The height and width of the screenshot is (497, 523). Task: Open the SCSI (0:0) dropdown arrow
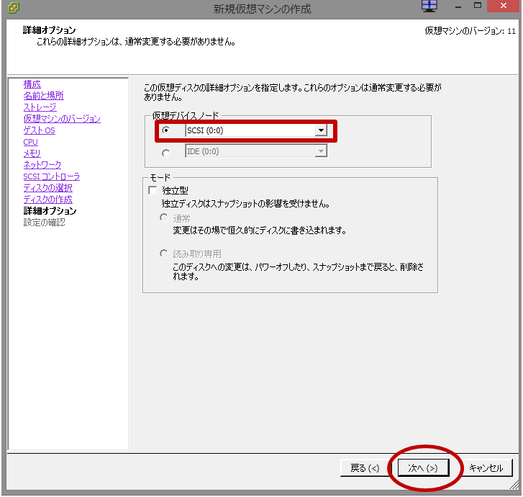coord(321,130)
